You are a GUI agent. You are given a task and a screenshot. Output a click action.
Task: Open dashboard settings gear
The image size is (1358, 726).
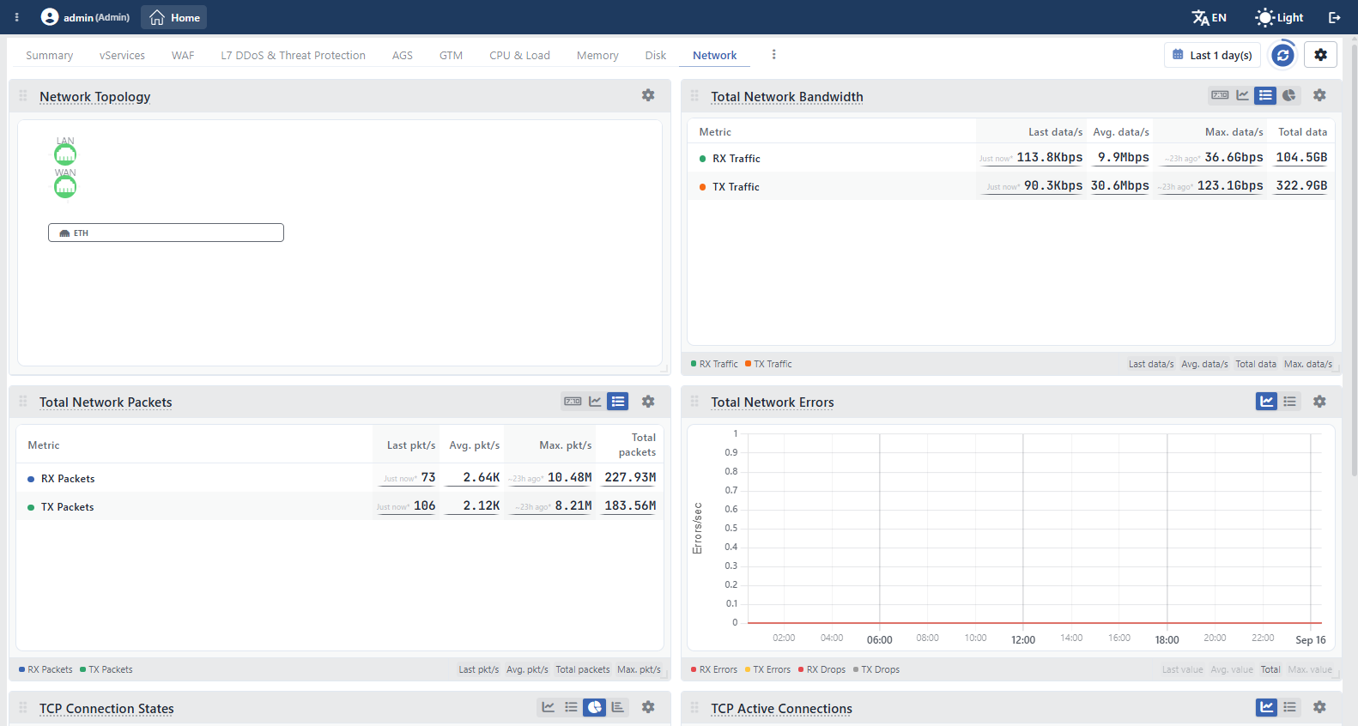coord(1320,55)
